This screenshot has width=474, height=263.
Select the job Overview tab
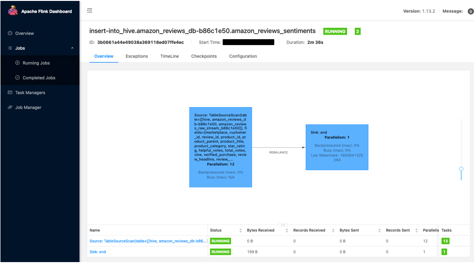104,56
